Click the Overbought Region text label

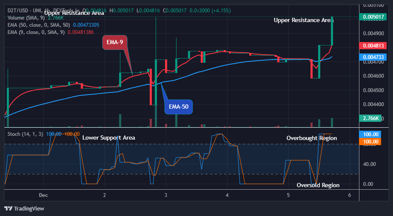(311, 138)
